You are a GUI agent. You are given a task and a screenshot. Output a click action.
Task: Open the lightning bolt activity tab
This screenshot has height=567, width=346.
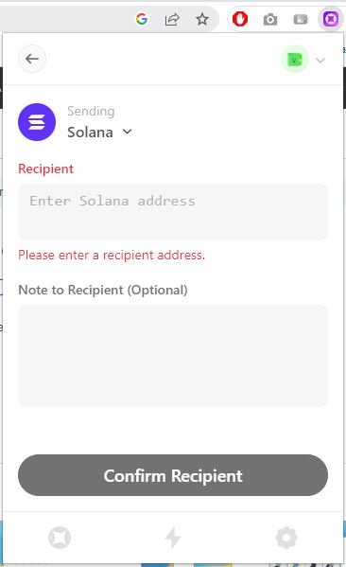tap(173, 538)
